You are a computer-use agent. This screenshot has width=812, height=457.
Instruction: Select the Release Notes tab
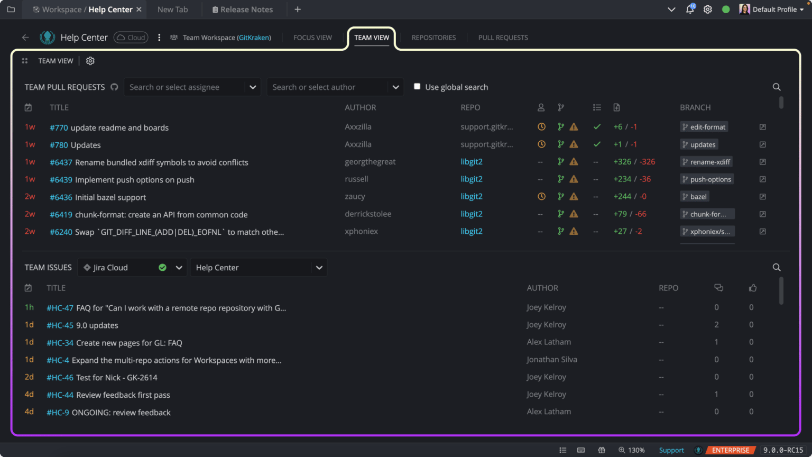243,9
